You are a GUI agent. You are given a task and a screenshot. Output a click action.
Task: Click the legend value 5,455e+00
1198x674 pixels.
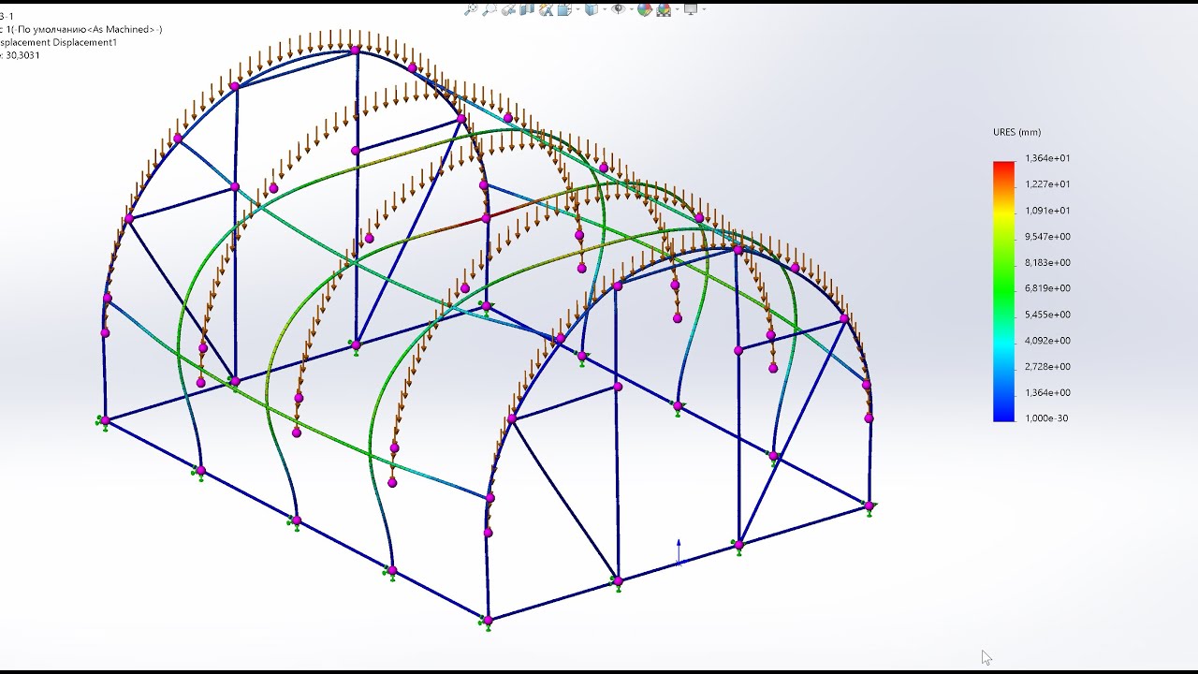pos(1047,315)
